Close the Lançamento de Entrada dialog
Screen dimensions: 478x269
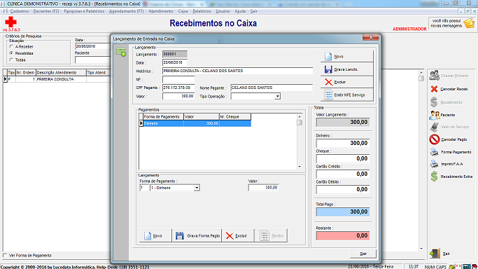(x=371, y=37)
